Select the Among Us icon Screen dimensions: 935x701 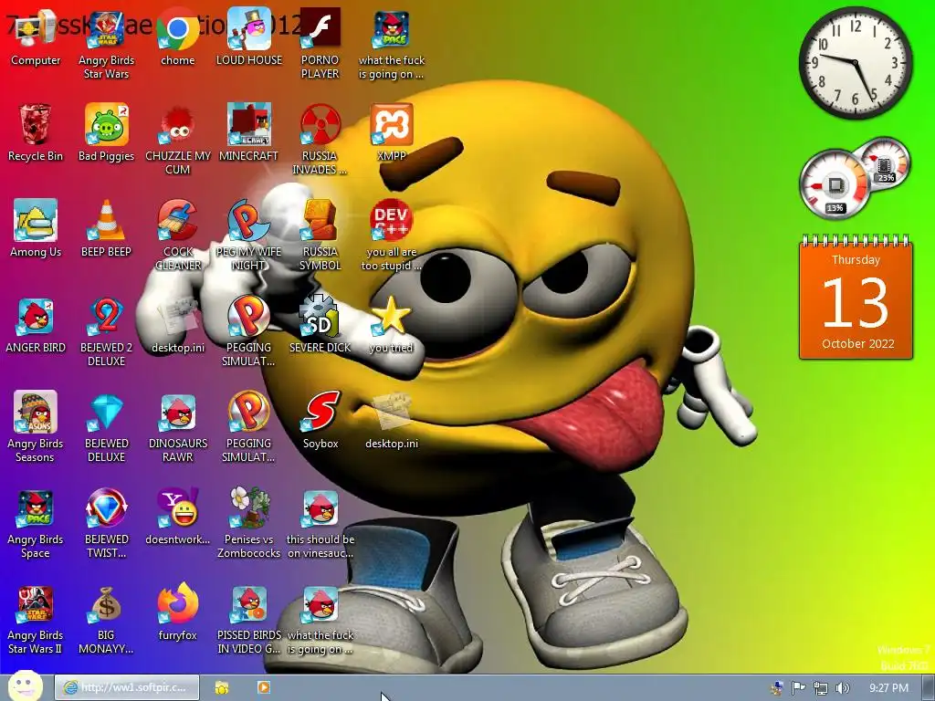point(36,228)
